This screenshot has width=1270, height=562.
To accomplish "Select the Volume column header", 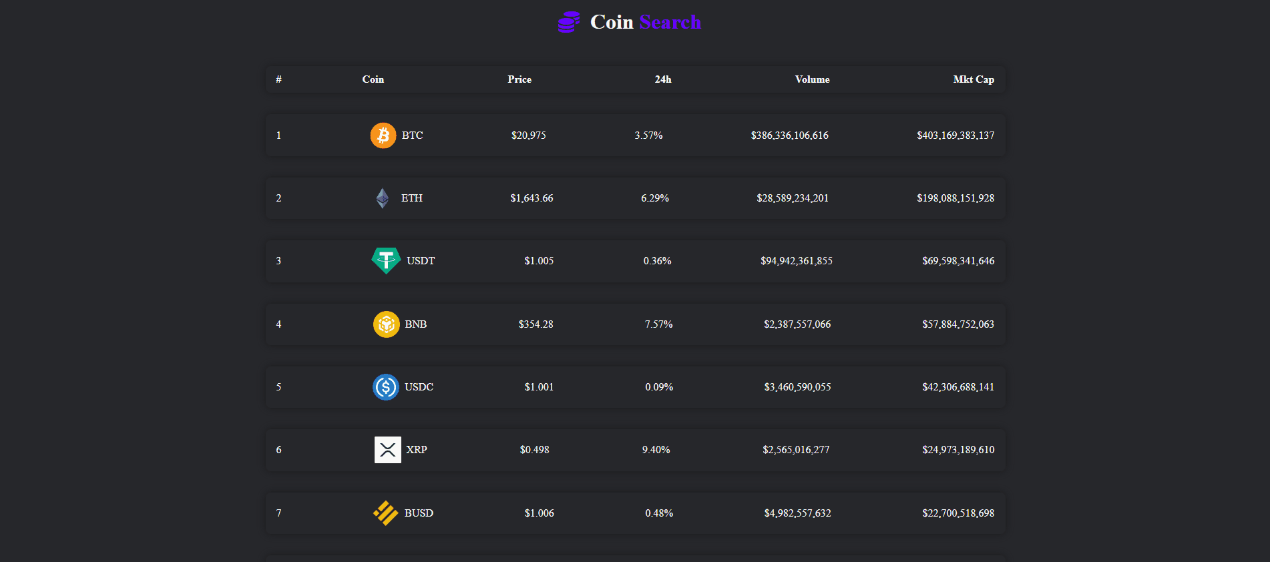I will (812, 79).
